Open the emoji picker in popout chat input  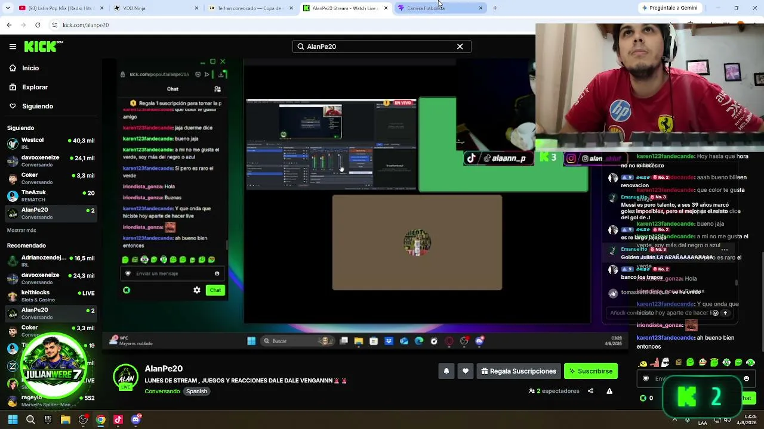[x=217, y=273]
